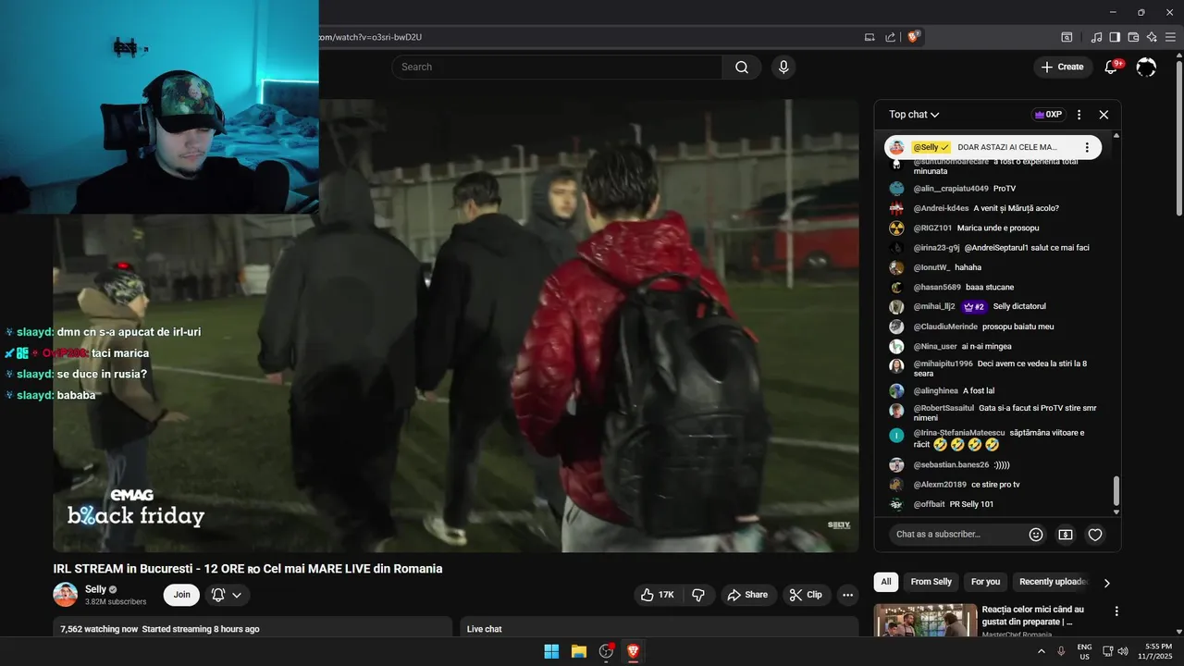Click the 0XP crown badge in chat

[x=1049, y=115]
